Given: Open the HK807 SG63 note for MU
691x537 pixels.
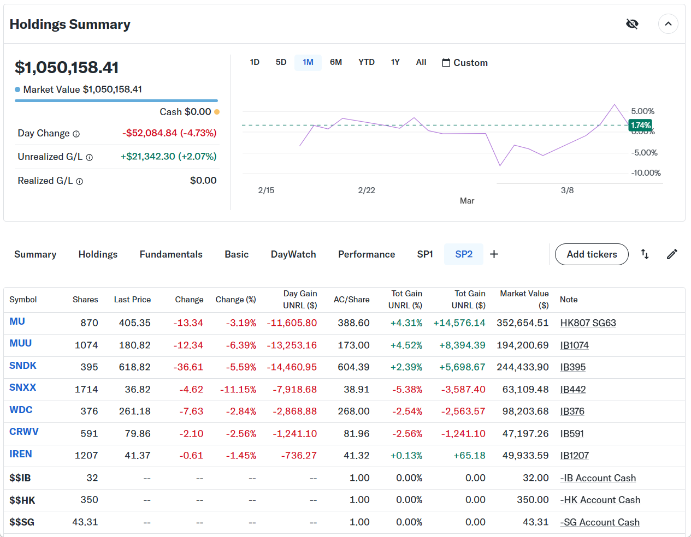Looking at the screenshot, I should (588, 323).
